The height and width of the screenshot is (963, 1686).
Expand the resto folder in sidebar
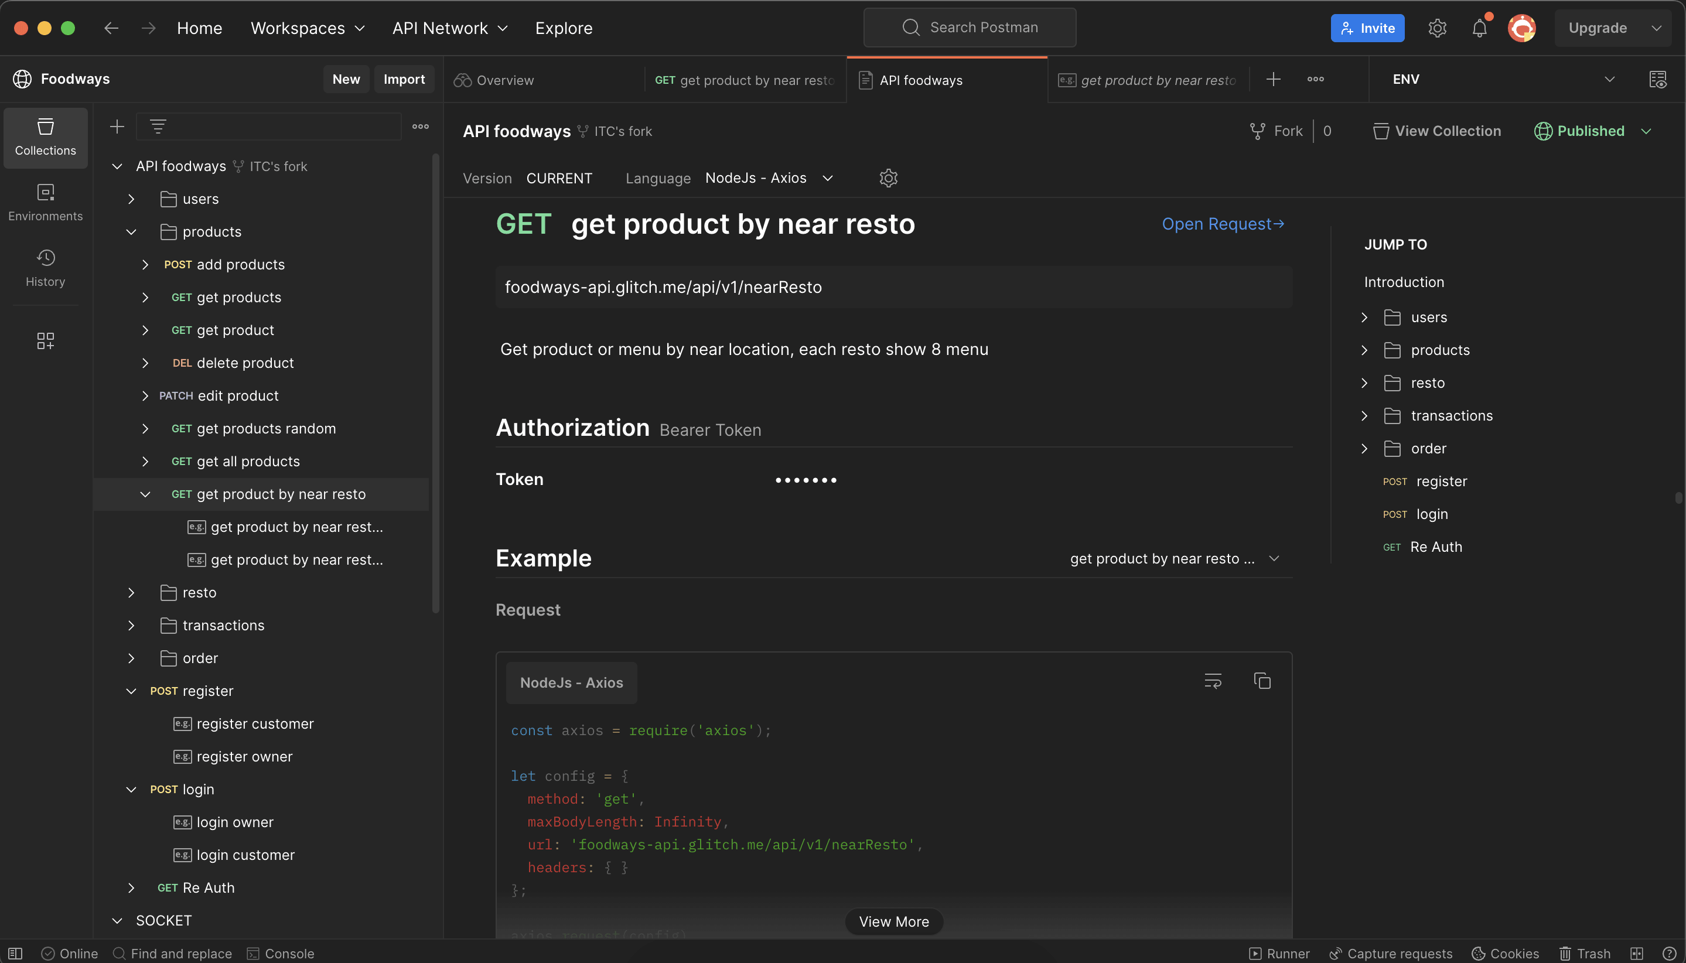[131, 593]
